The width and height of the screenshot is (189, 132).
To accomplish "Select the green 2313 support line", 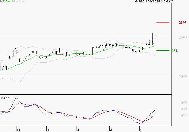I will pos(163,50).
